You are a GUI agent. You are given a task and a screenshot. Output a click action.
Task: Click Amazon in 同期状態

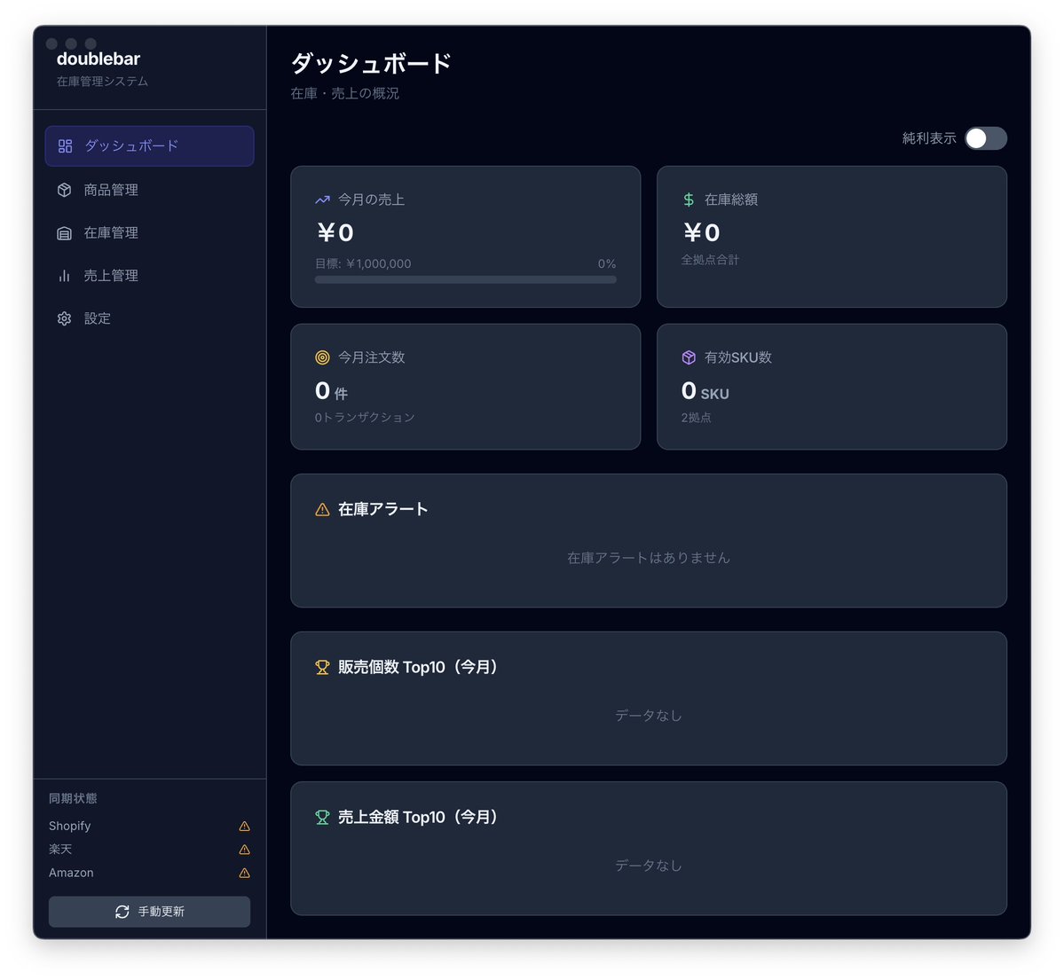tap(71, 873)
